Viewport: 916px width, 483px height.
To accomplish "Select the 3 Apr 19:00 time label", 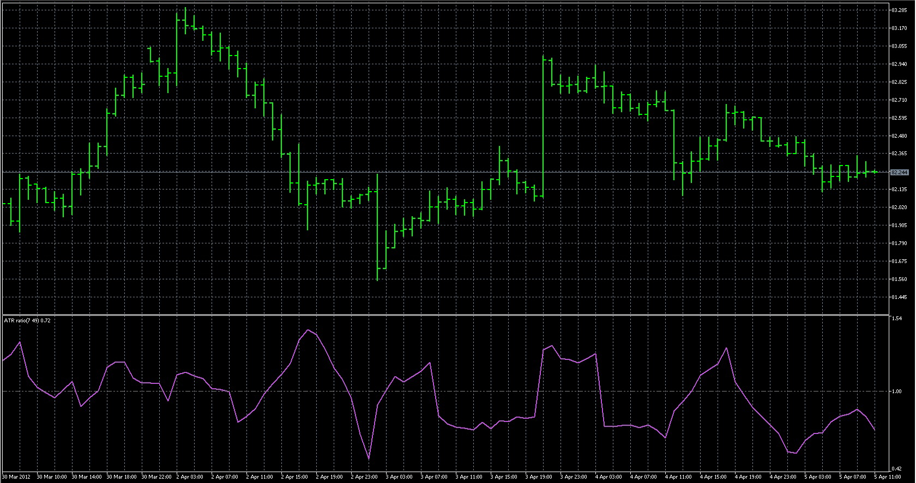I will [x=539, y=477].
